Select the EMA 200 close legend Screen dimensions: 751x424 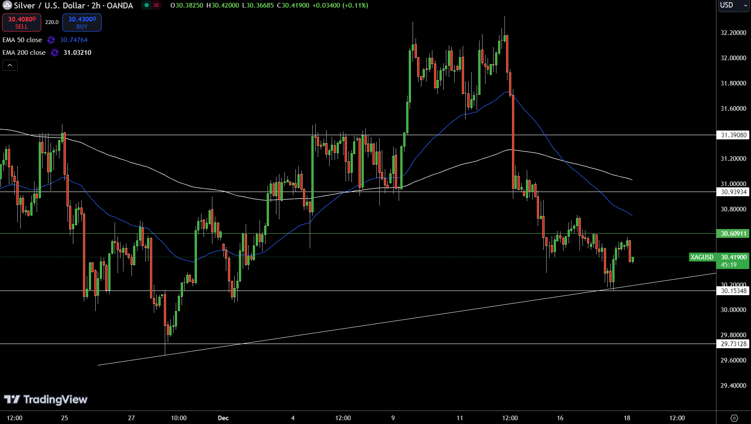tap(24, 53)
